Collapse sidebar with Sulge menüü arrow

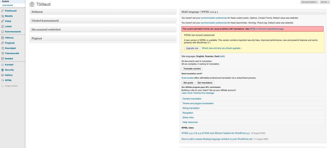pos(2,86)
